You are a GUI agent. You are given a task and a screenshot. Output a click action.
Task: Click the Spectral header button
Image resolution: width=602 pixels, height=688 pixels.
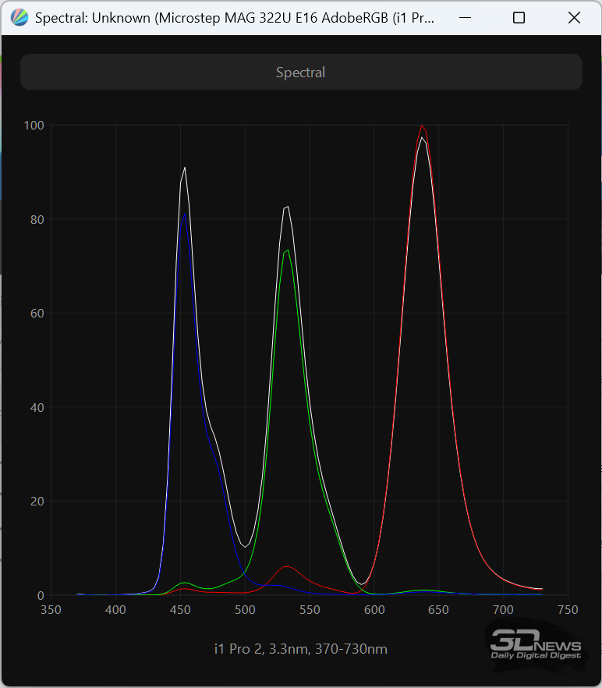point(301,72)
